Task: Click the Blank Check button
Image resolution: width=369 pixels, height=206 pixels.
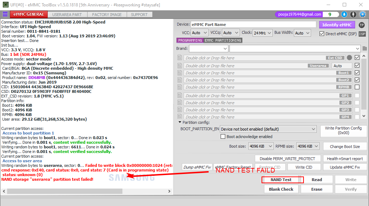Action: (x=281, y=189)
